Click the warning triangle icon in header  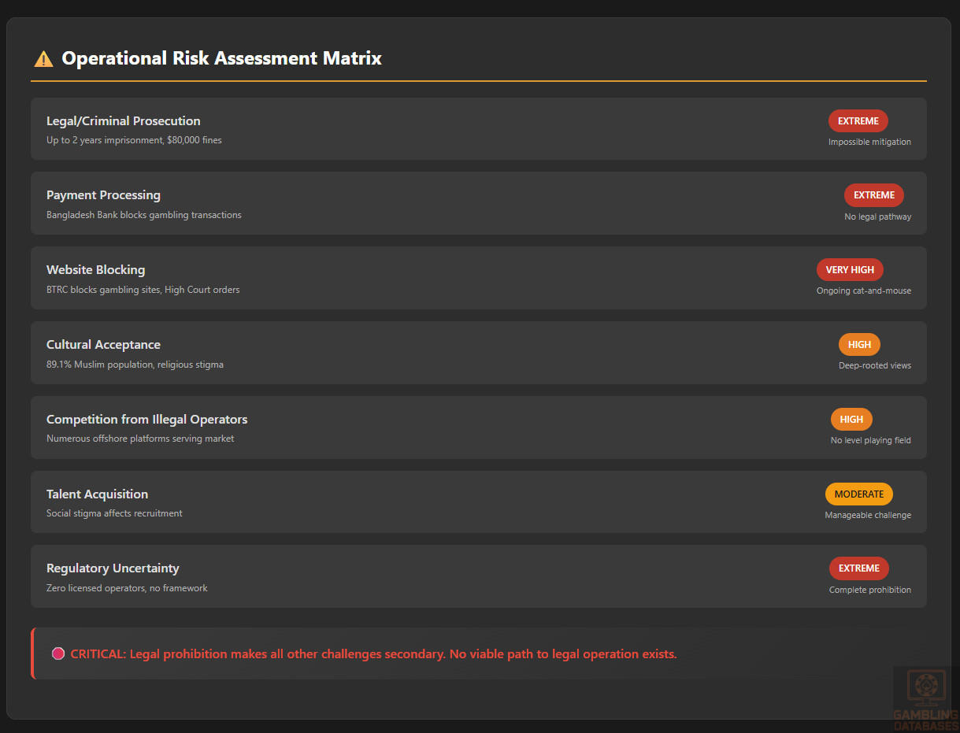pyautogui.click(x=43, y=59)
